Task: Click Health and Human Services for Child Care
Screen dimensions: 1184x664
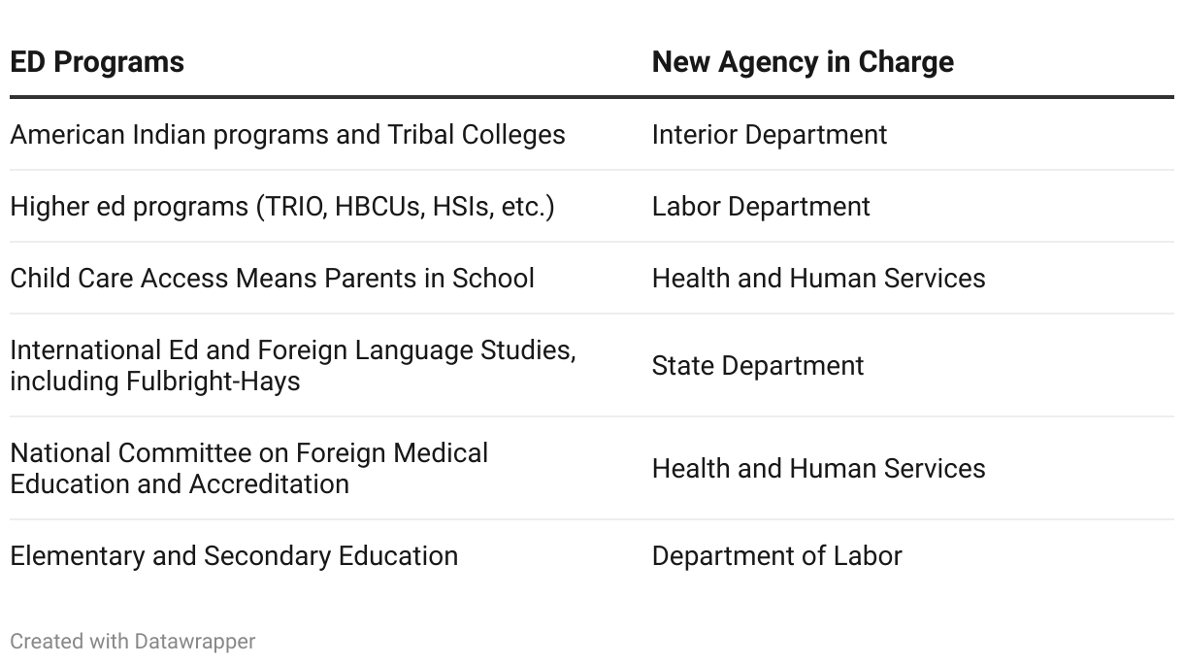Action: click(x=818, y=278)
